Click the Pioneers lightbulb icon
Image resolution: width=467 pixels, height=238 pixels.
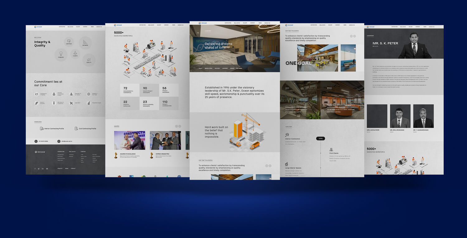tap(61, 54)
